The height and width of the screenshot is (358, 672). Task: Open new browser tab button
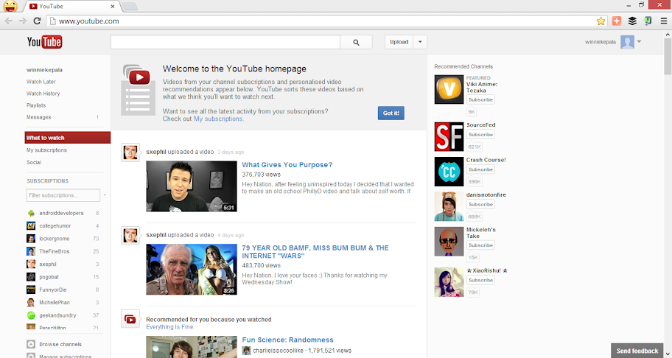pyautogui.click(x=130, y=7)
